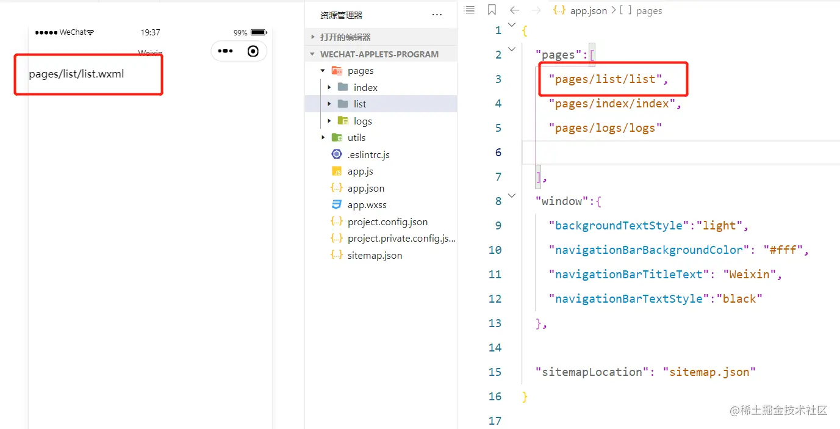Click "pages/logs/logs" string on line 5
This screenshot has width=840, height=429.
tap(605, 128)
